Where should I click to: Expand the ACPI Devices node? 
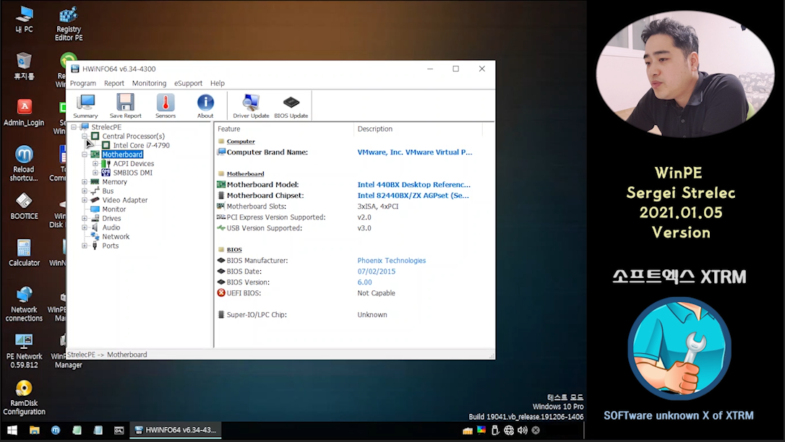click(95, 163)
